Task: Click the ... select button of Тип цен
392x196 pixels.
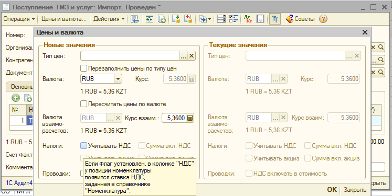Action: (x=184, y=56)
